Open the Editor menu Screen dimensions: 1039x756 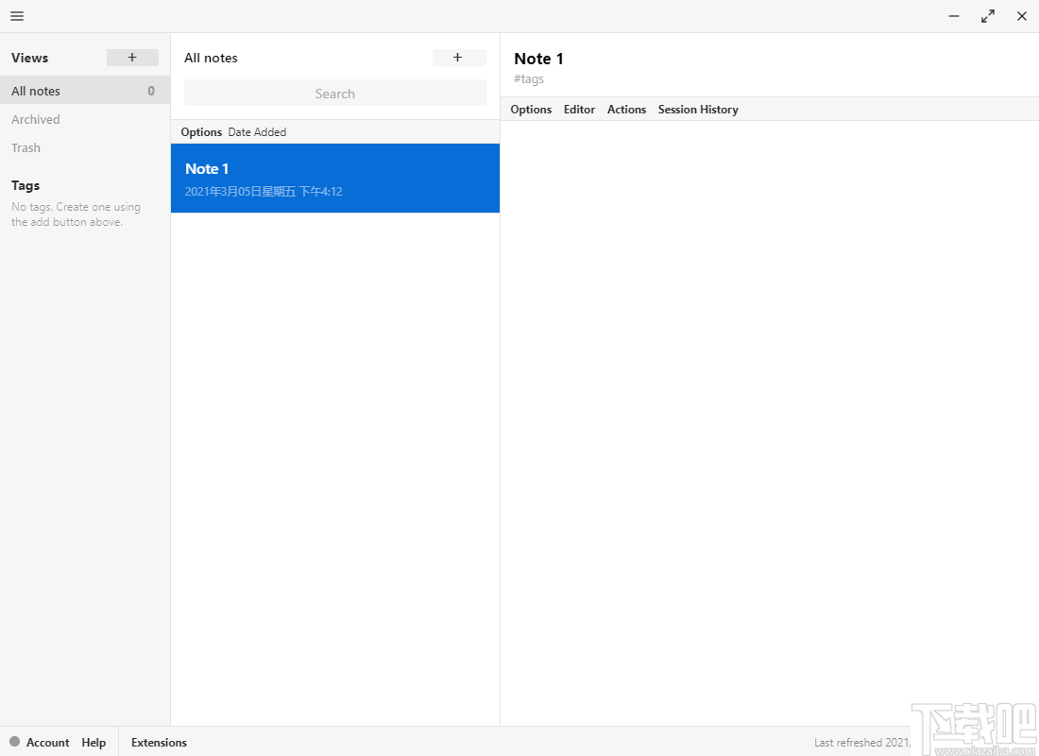click(579, 110)
